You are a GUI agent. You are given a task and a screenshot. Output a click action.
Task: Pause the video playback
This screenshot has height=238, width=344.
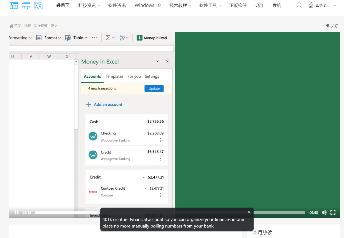tap(17, 212)
